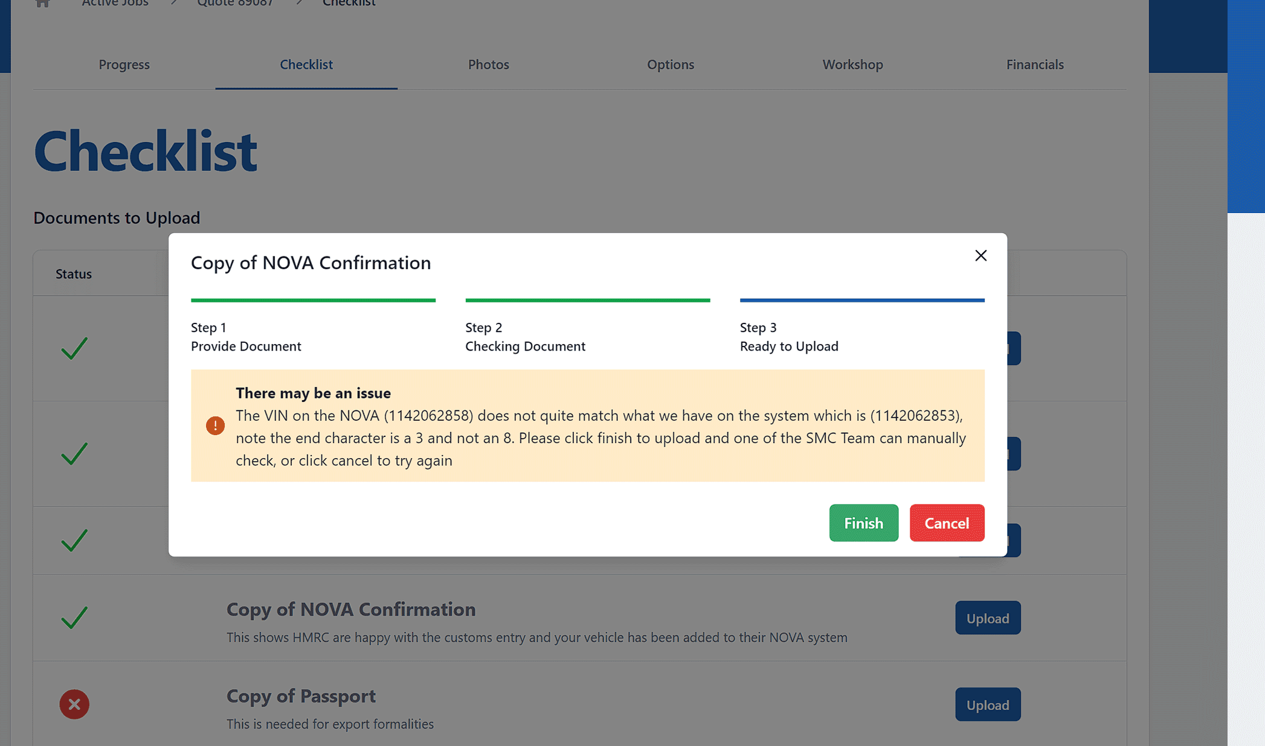
Task: Click the Step 3 blue progress bar
Action: pyautogui.click(x=861, y=300)
